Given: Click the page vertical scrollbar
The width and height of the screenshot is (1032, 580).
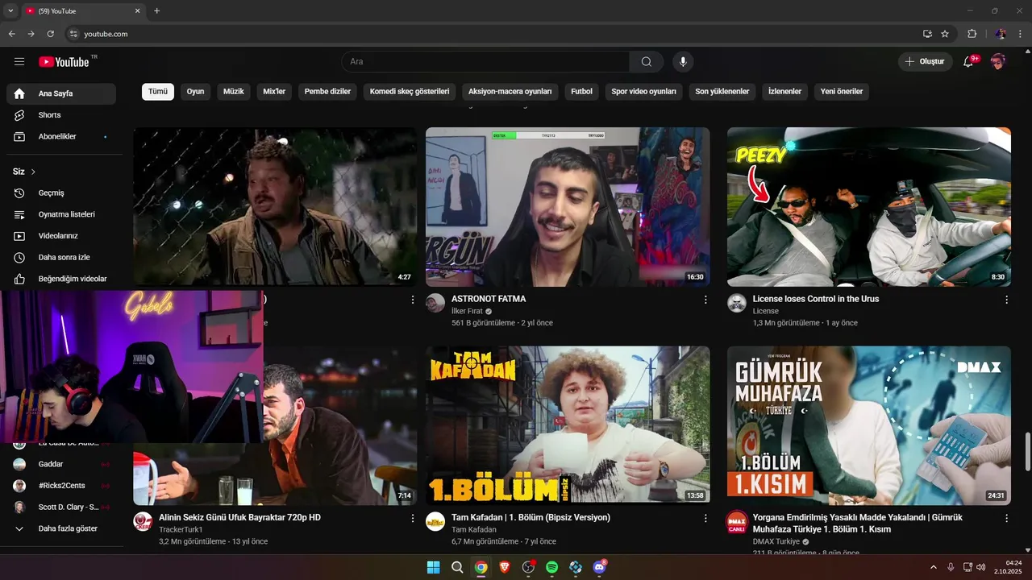Looking at the screenshot, I should pyautogui.click(x=1027, y=451).
